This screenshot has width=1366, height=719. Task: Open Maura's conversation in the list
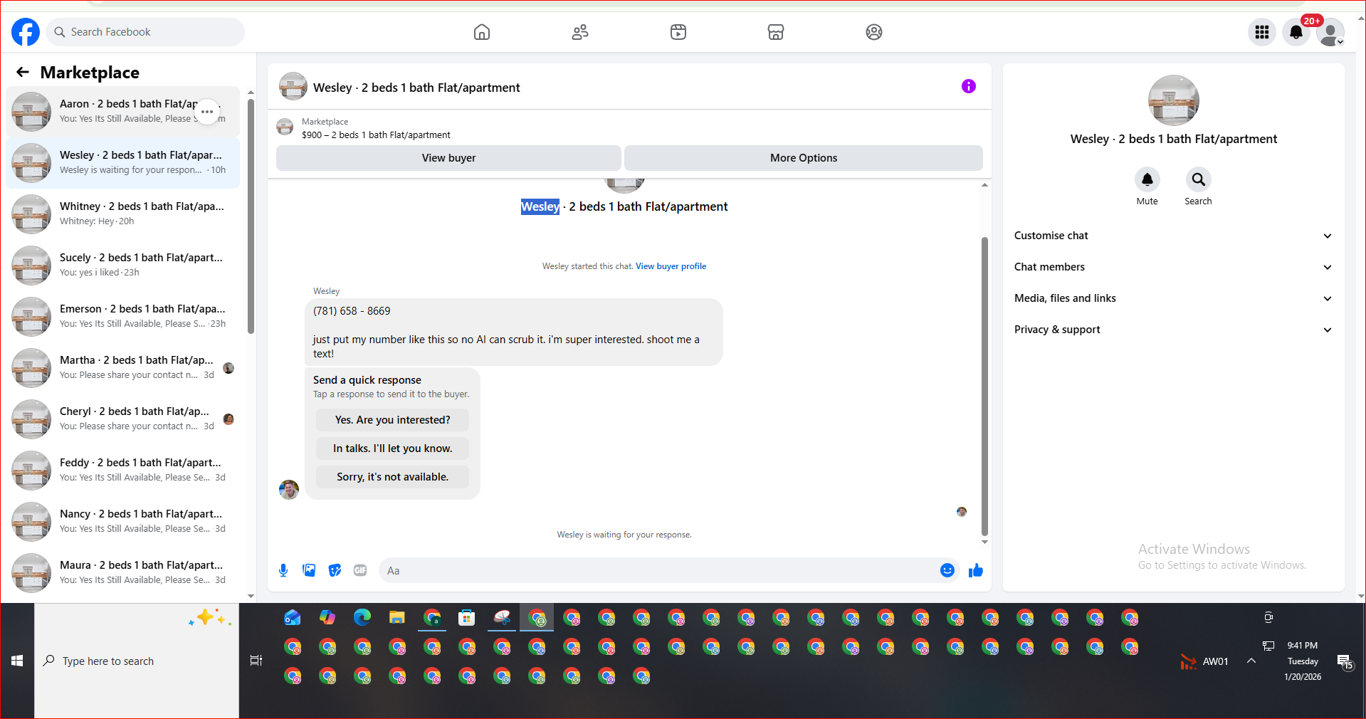(122, 573)
